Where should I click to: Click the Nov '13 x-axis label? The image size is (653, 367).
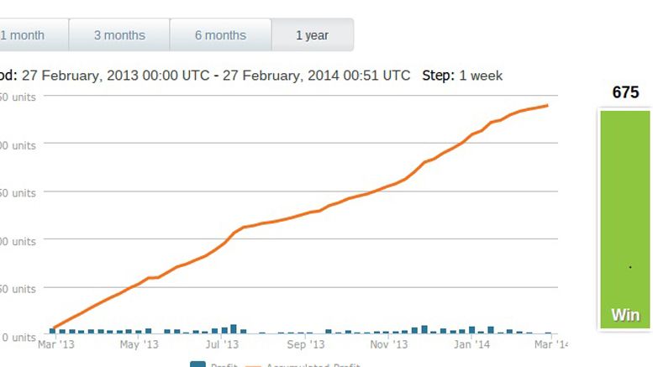pyautogui.click(x=389, y=344)
